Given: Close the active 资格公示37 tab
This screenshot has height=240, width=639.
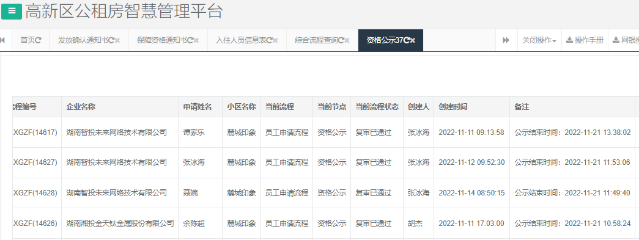Looking at the screenshot, I should pyautogui.click(x=413, y=40).
